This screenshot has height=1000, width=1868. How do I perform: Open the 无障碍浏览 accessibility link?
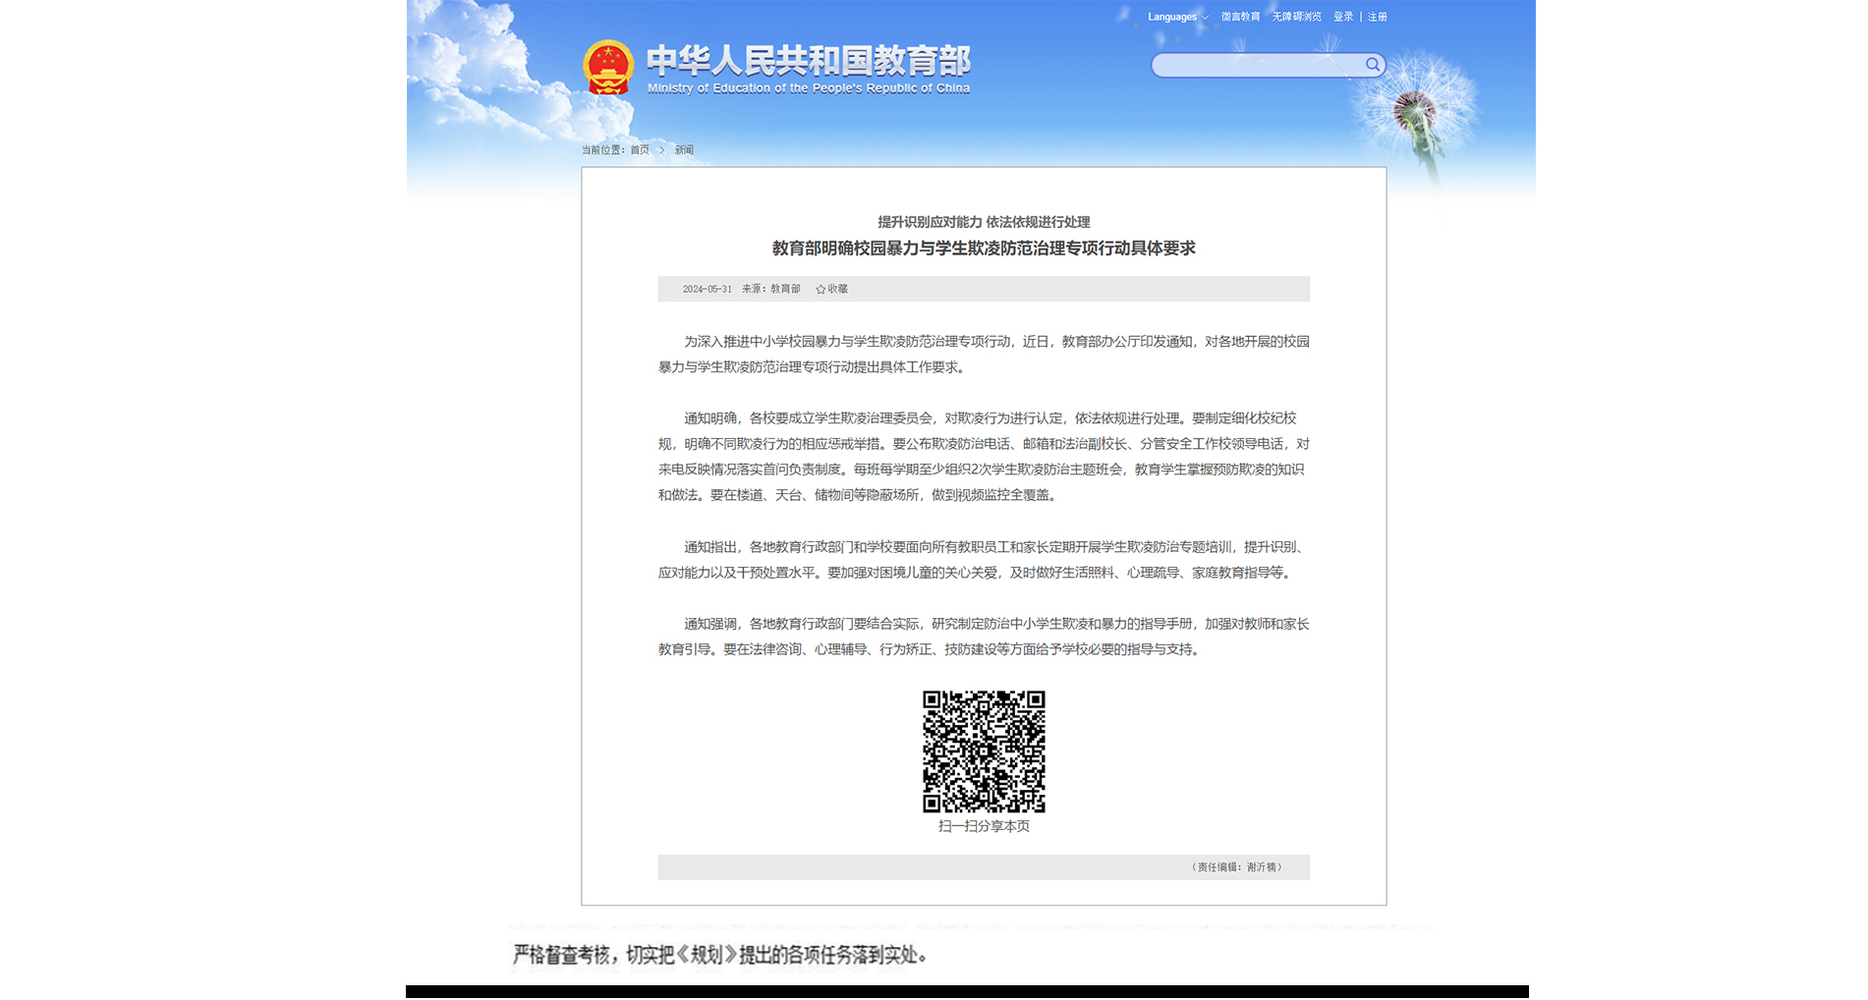[x=1296, y=17]
